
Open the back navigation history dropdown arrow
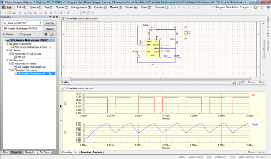tap(259, 7)
